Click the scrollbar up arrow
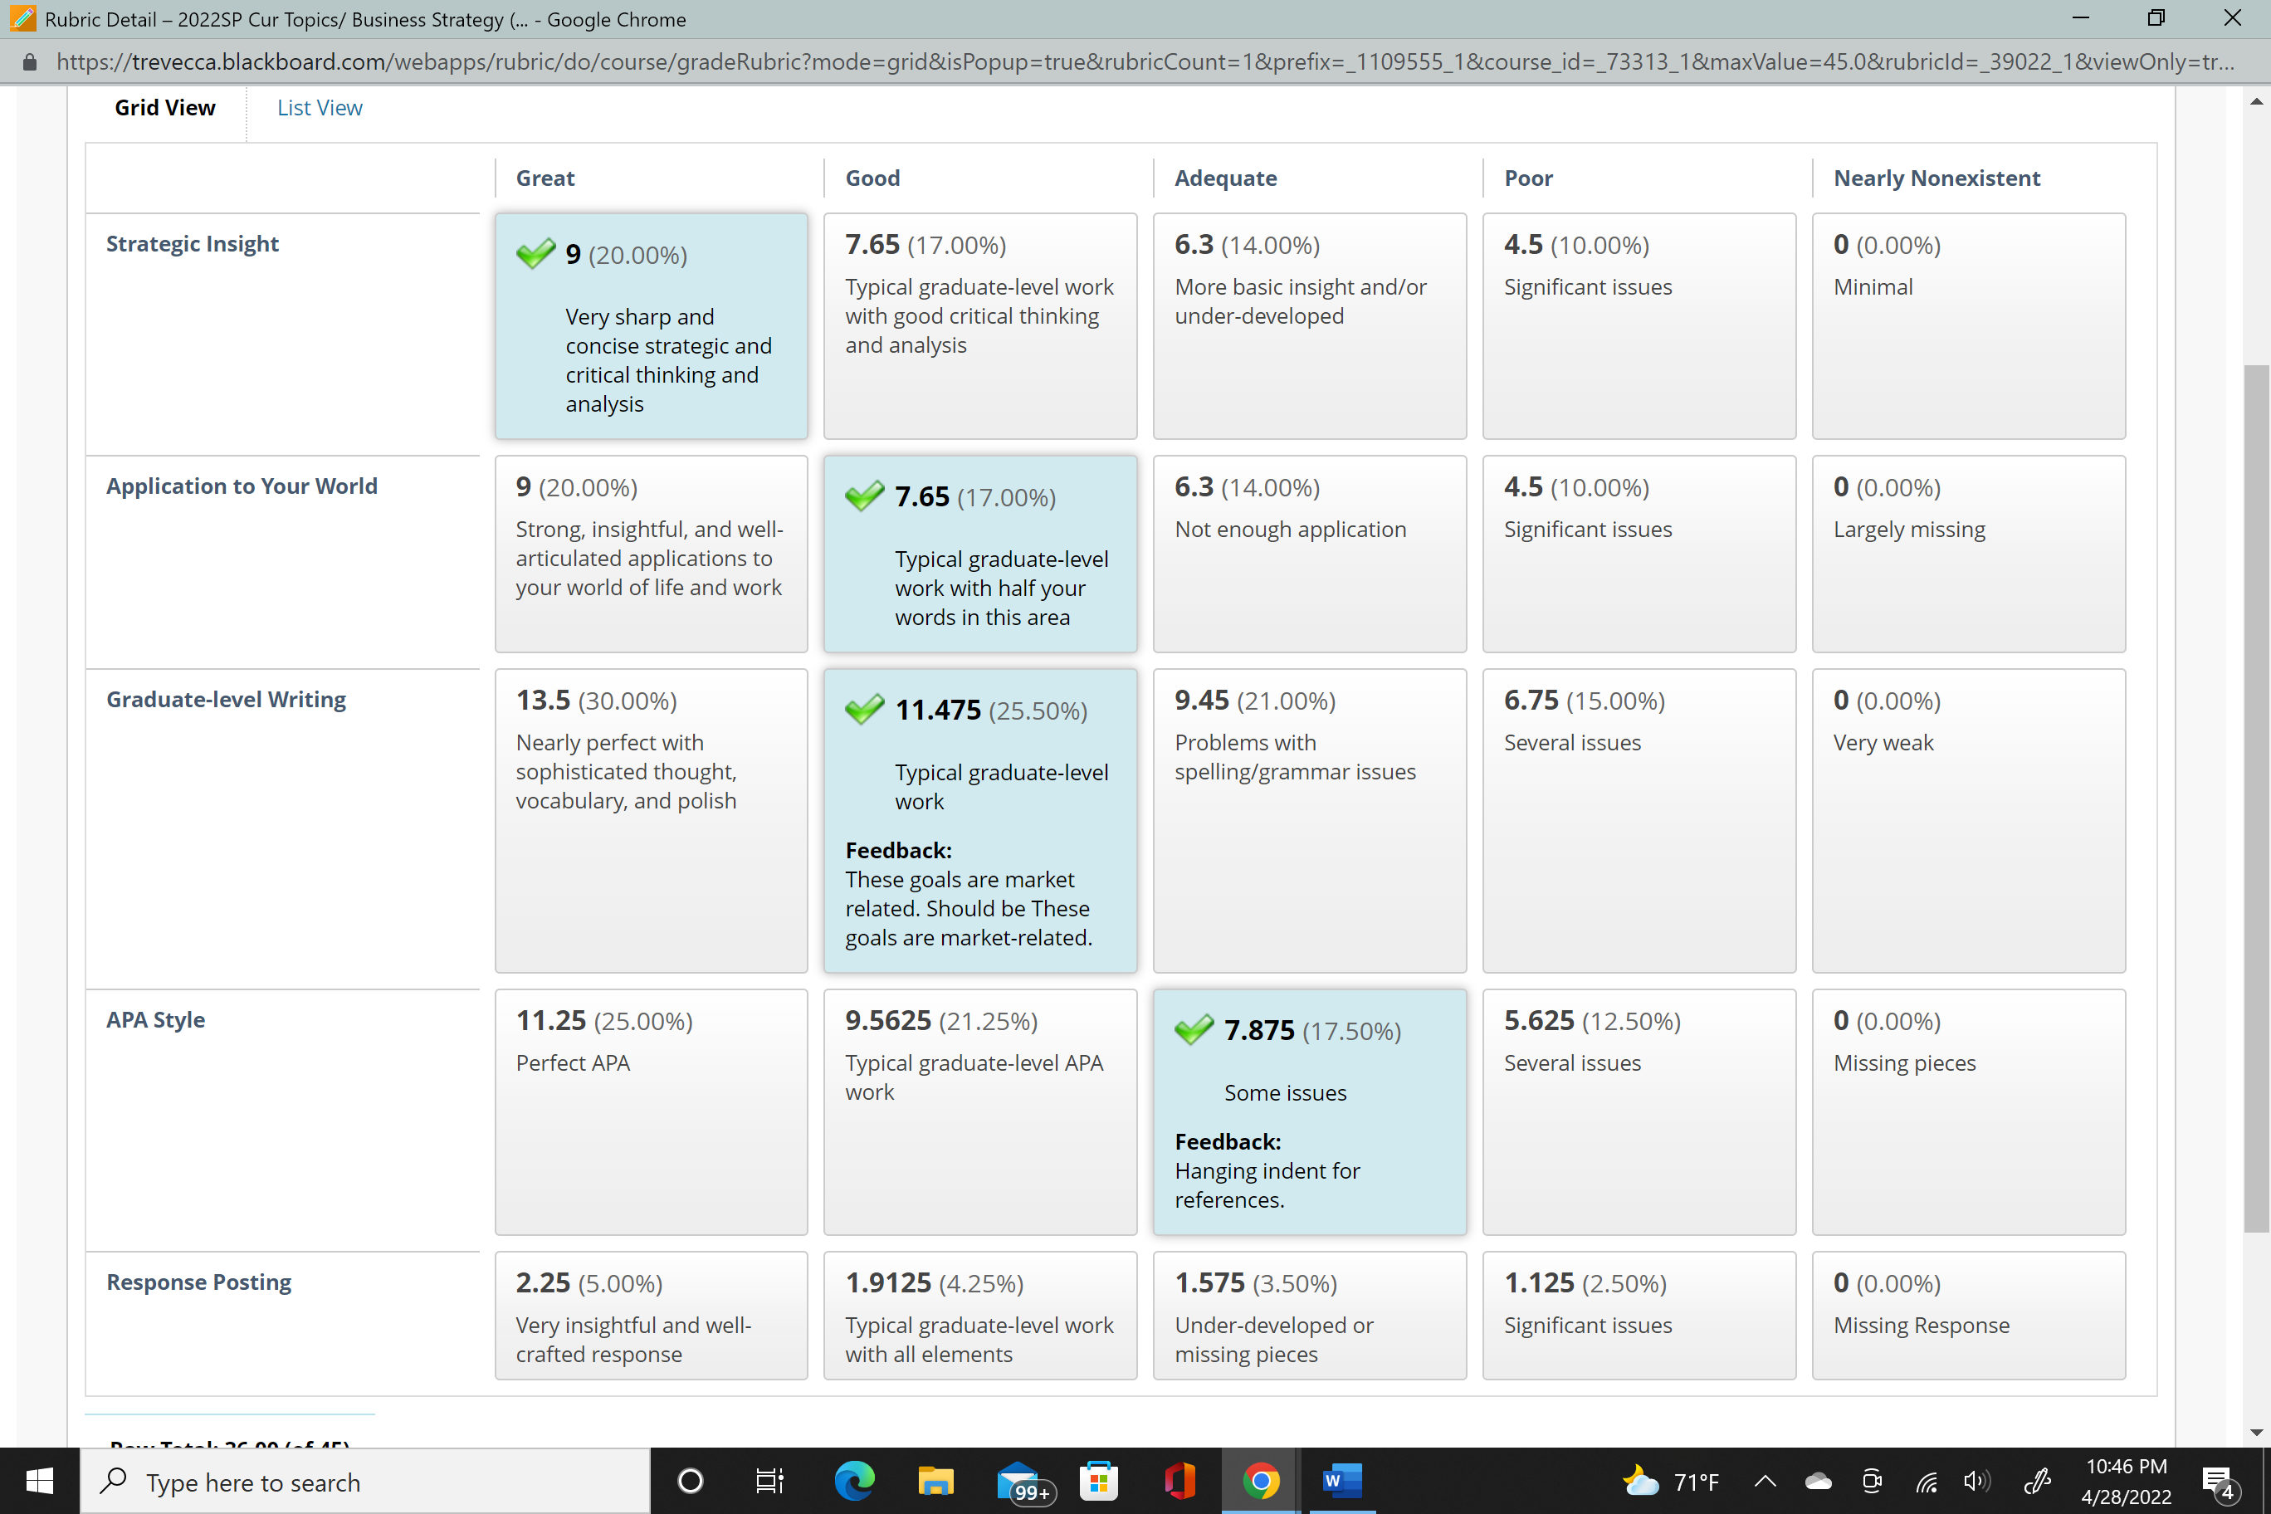Viewport: 2271px width, 1514px height. click(2257, 101)
